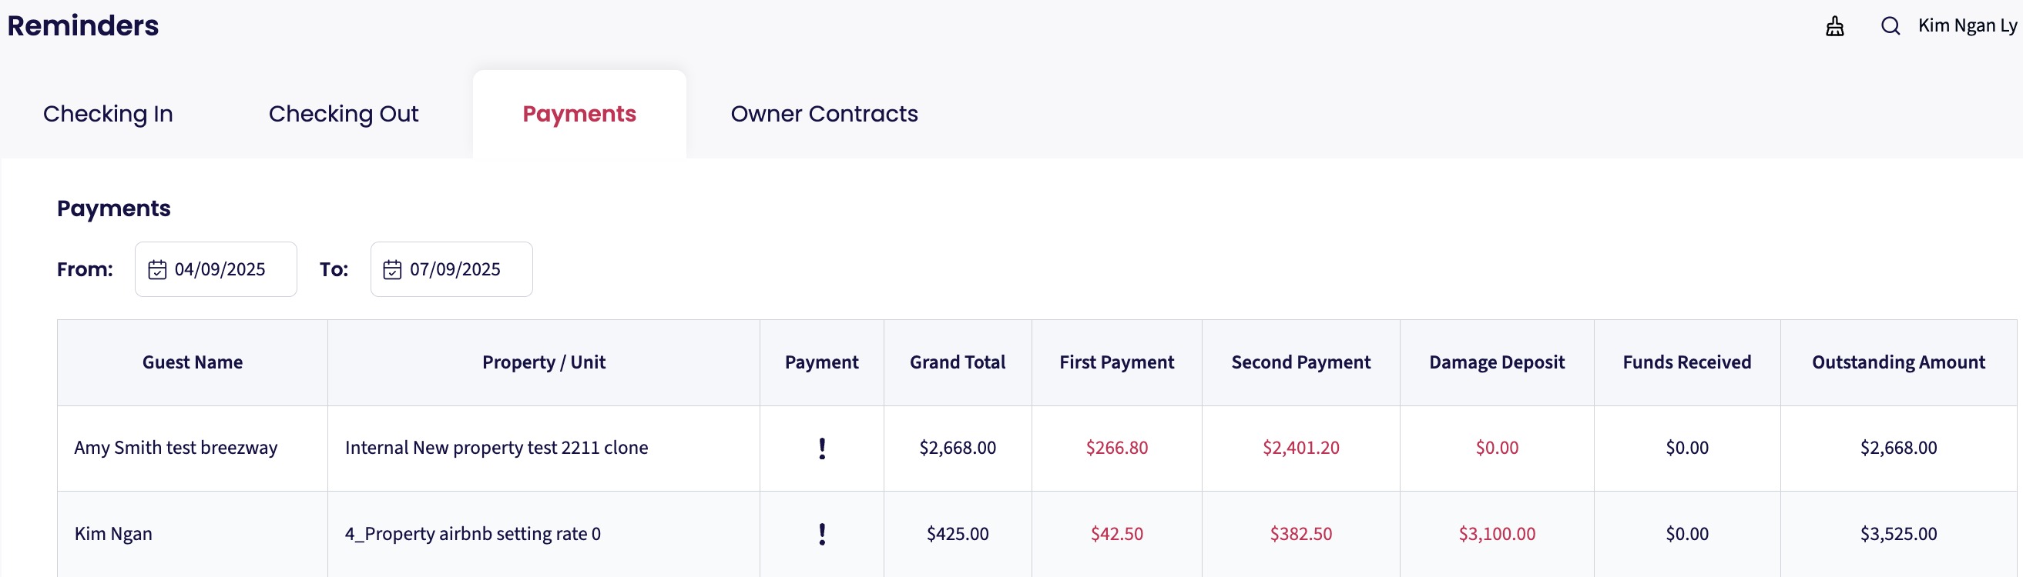Viewport: 2023px width, 577px height.
Task: Click exclamation payment alert for Amy Smith
Action: pyautogui.click(x=821, y=449)
